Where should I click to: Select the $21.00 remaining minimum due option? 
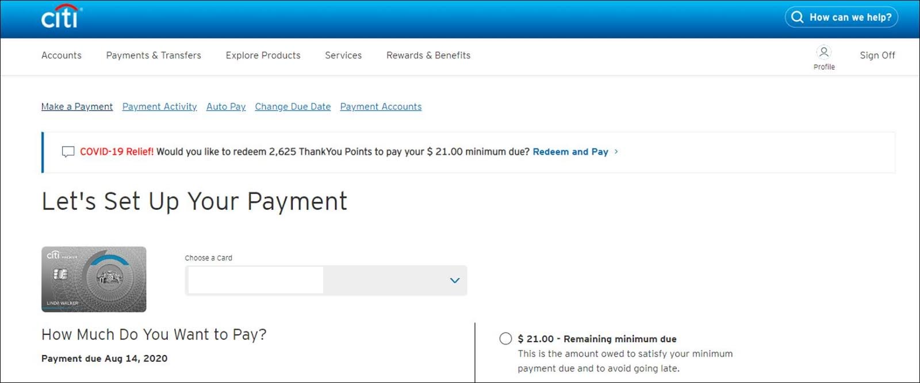click(505, 339)
